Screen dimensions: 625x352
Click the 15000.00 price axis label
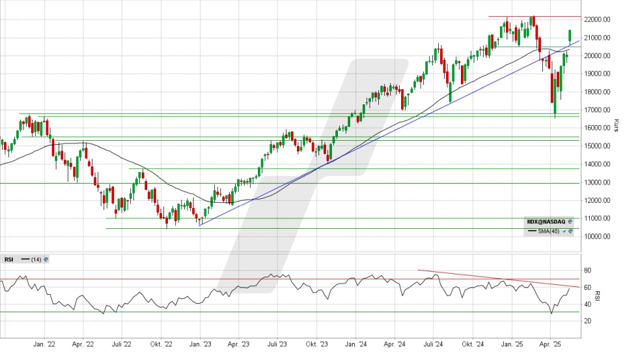point(597,146)
